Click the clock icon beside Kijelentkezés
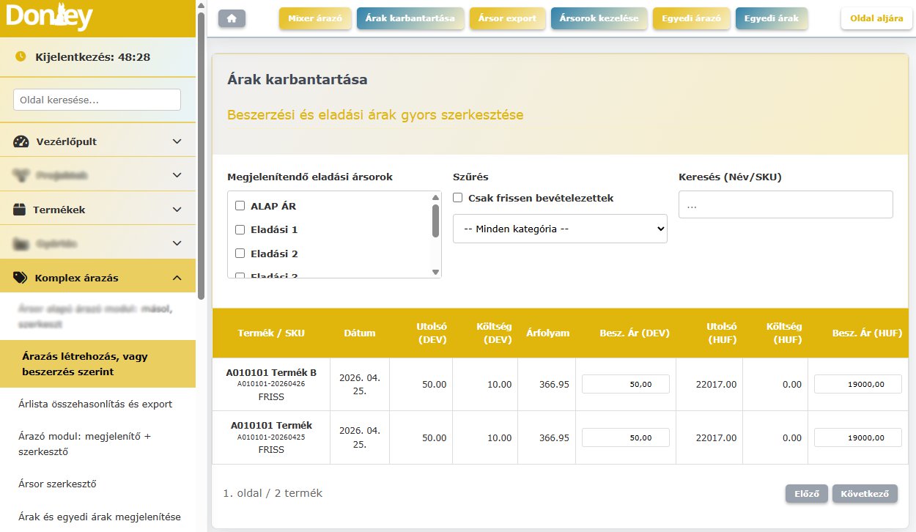 pos(21,56)
